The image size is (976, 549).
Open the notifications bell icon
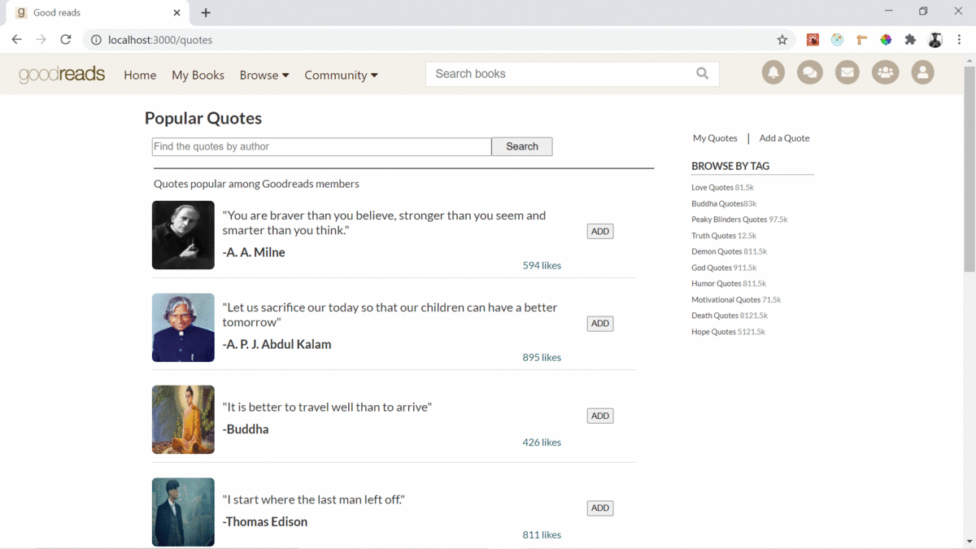click(x=773, y=72)
